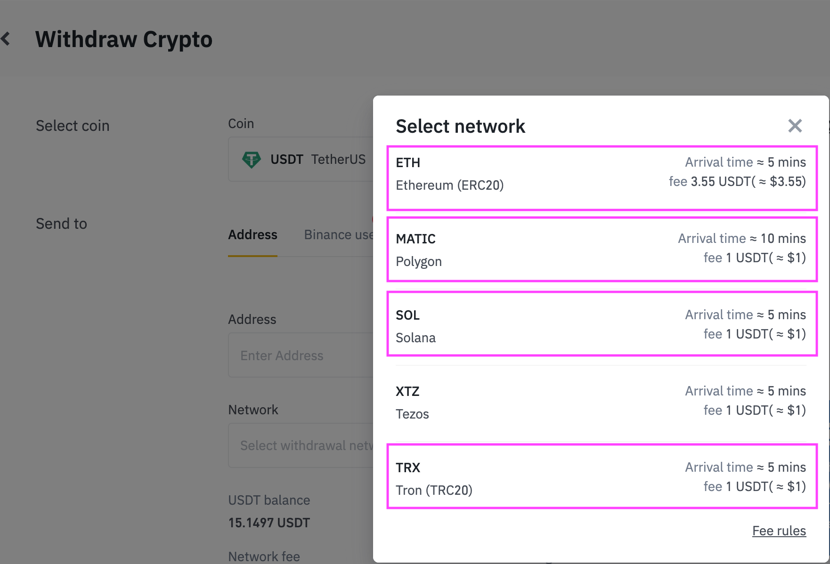Image resolution: width=830 pixels, height=564 pixels.
Task: Select the XTZ Tezos network option
Action: tap(602, 402)
